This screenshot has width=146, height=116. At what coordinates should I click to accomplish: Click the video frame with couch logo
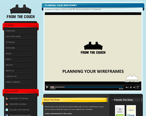pyautogui.click(x=93, y=48)
